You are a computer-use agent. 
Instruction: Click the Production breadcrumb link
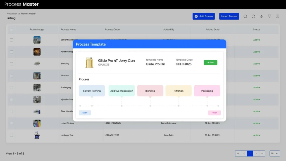click(12, 14)
